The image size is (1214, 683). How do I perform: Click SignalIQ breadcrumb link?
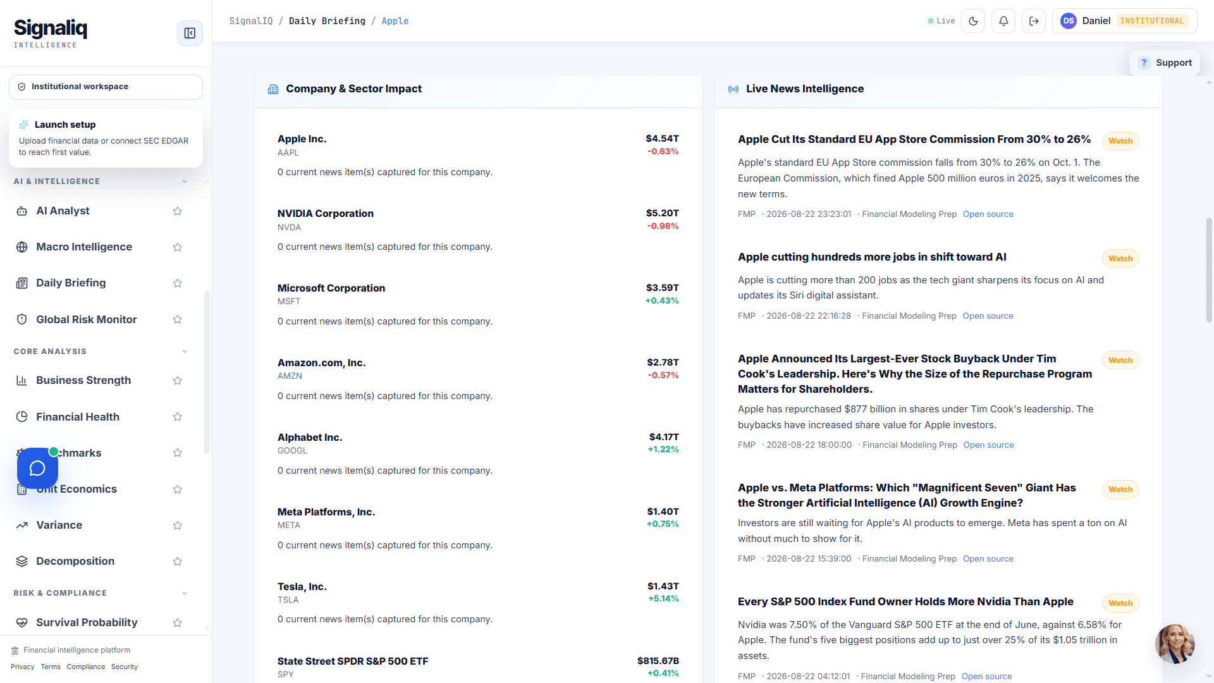[251, 21]
